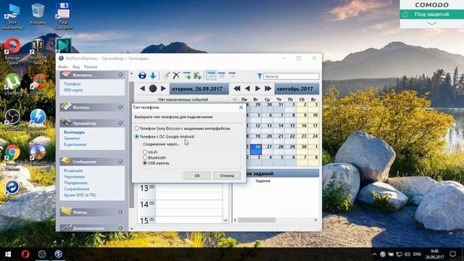
Task: Go to next month arrow
Action: pyautogui.click(x=258, y=88)
